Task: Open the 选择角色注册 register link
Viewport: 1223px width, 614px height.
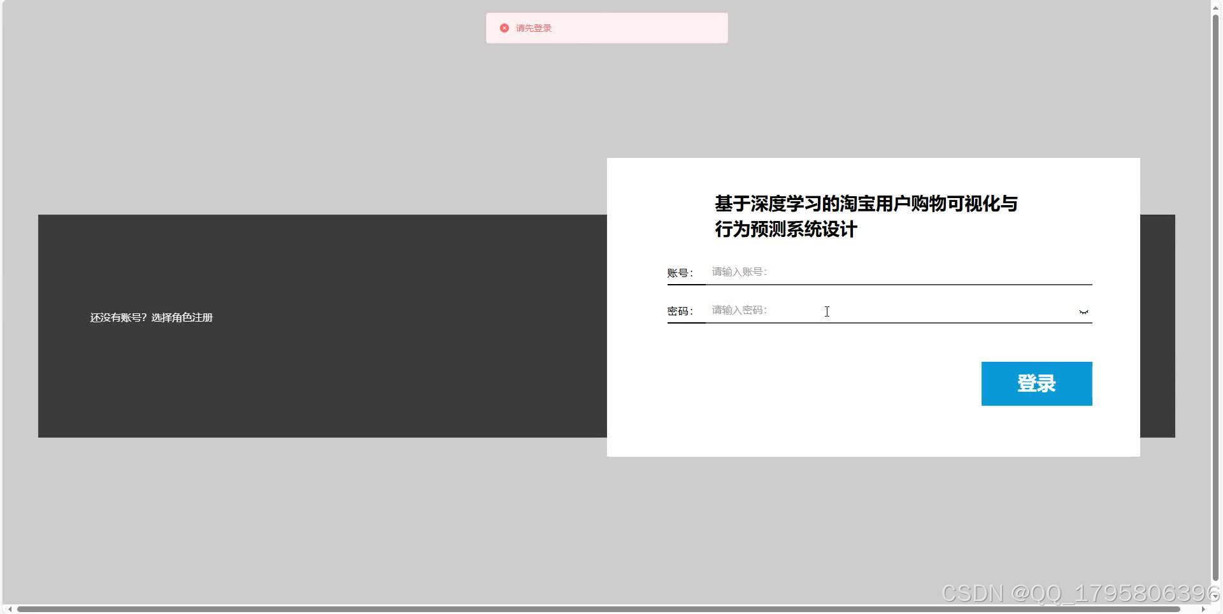Action: pos(182,317)
